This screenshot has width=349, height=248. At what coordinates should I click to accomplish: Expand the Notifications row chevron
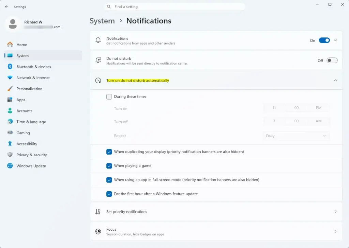pyautogui.click(x=335, y=40)
